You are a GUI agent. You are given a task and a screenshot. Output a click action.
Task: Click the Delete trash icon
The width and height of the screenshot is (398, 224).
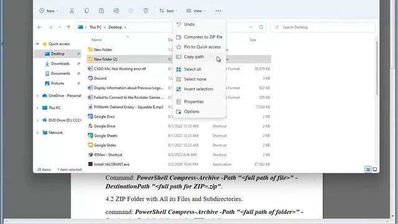[146, 11]
